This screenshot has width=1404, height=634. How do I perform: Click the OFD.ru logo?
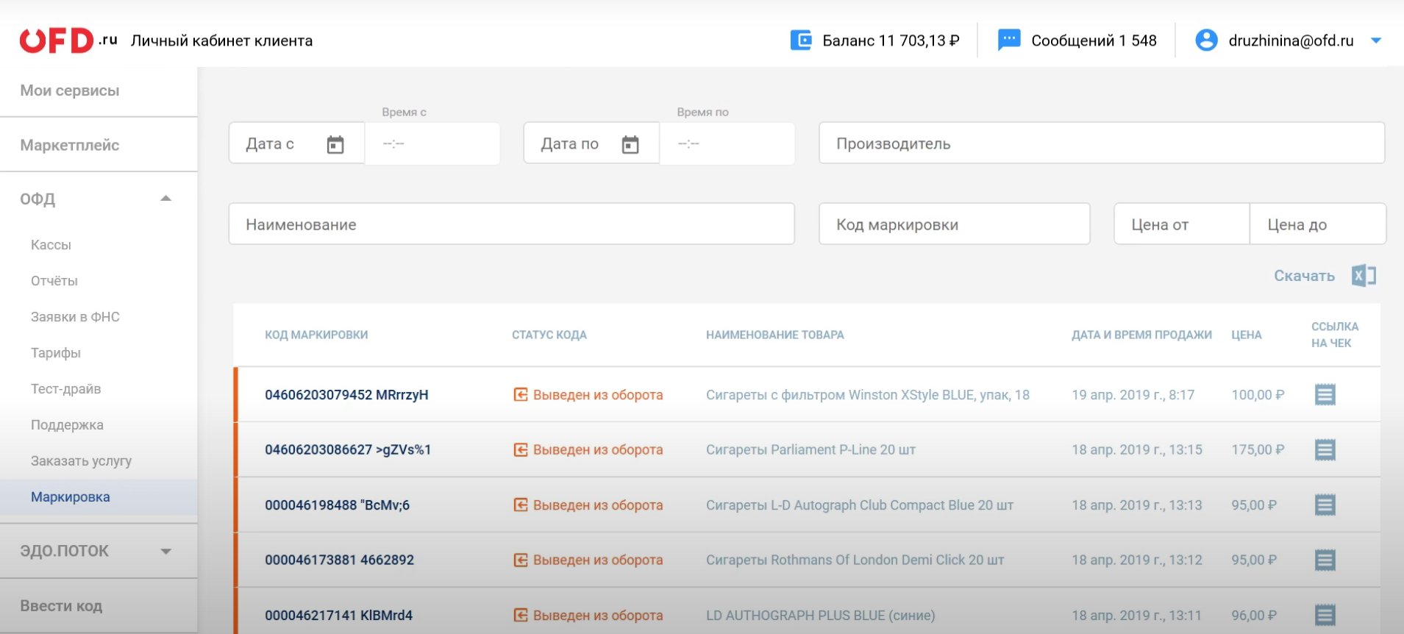pyautogui.click(x=68, y=40)
